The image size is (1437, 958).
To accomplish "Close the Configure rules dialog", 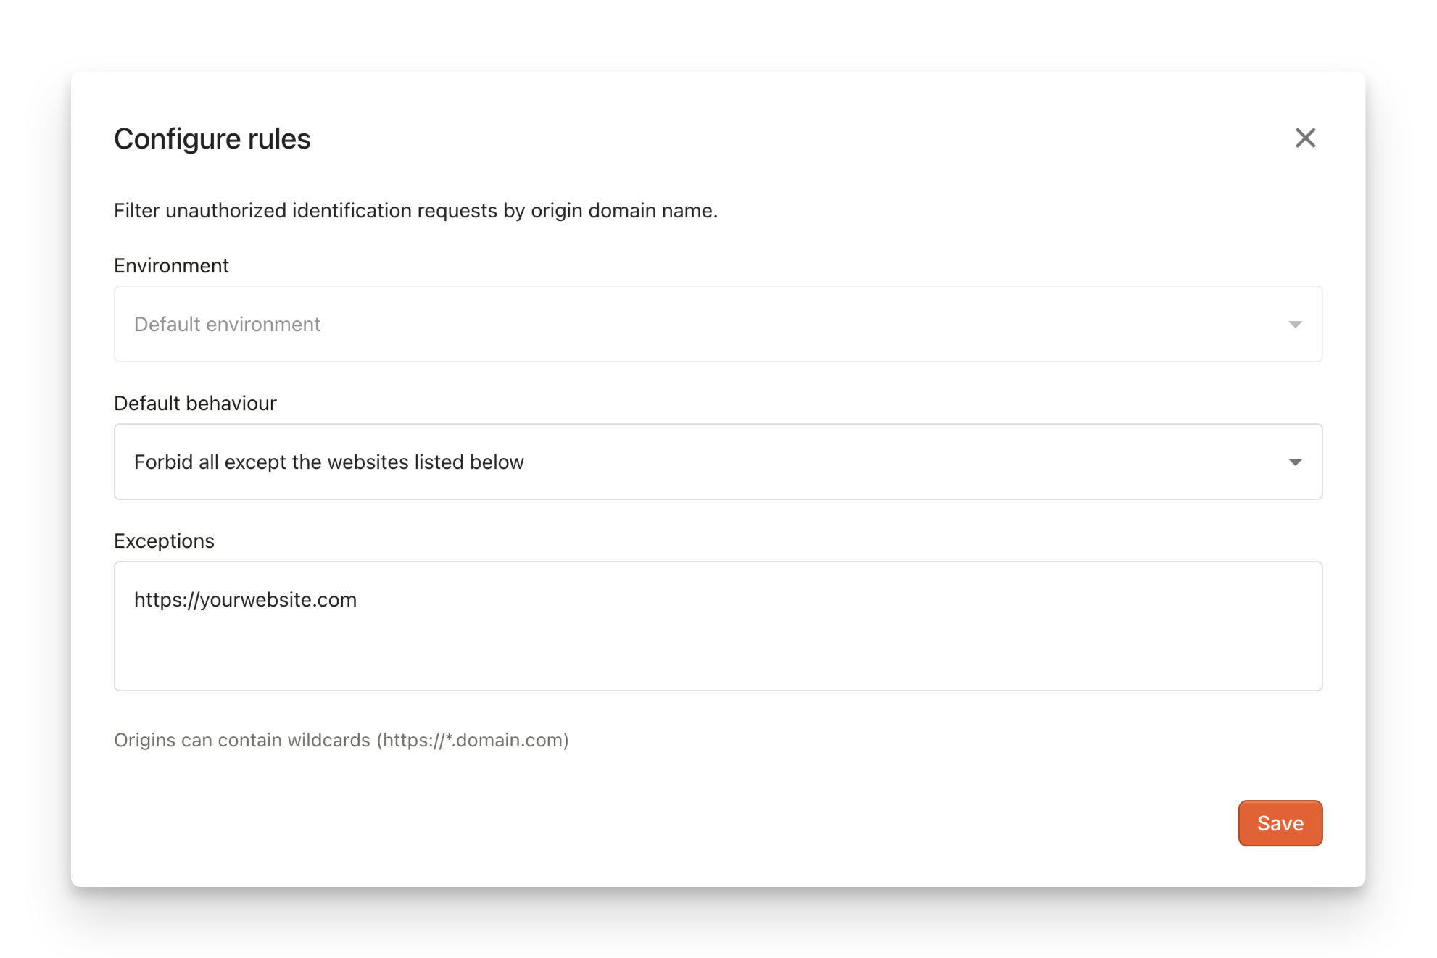I will 1306,138.
